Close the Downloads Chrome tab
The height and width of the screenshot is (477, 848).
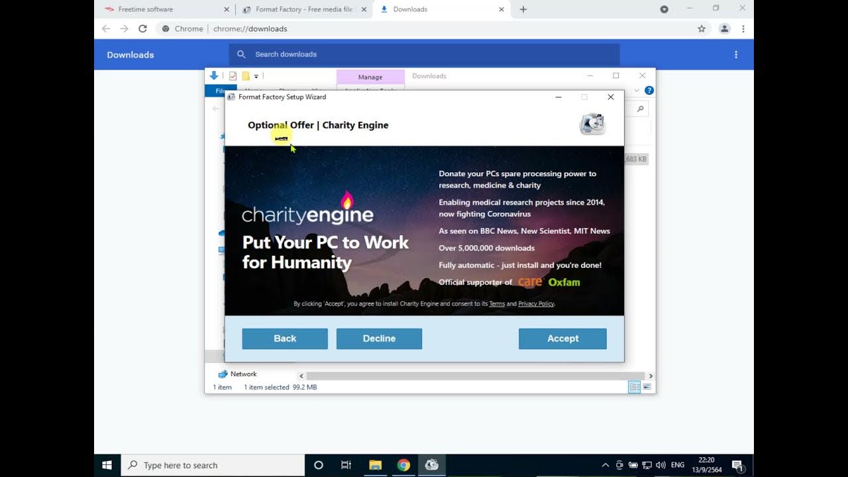click(x=501, y=9)
